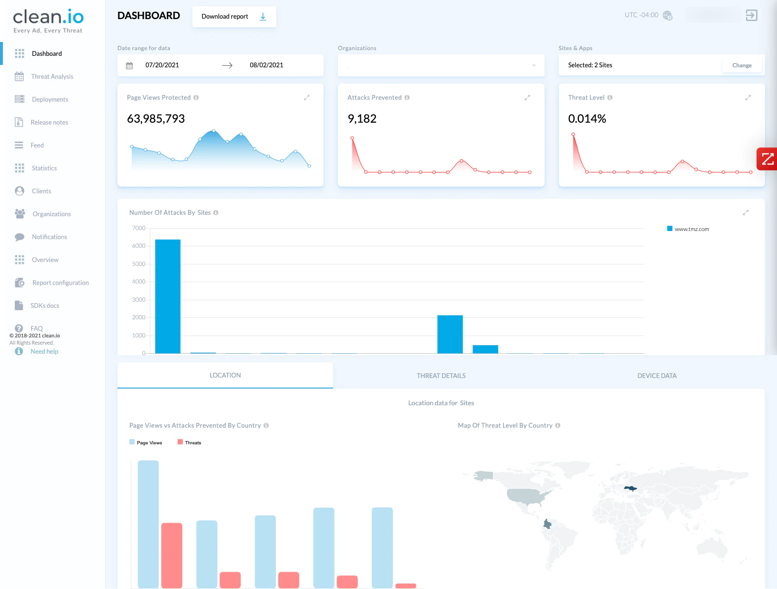777x589 pixels.
Task: Open the Organizations dropdown
Action: 441,65
